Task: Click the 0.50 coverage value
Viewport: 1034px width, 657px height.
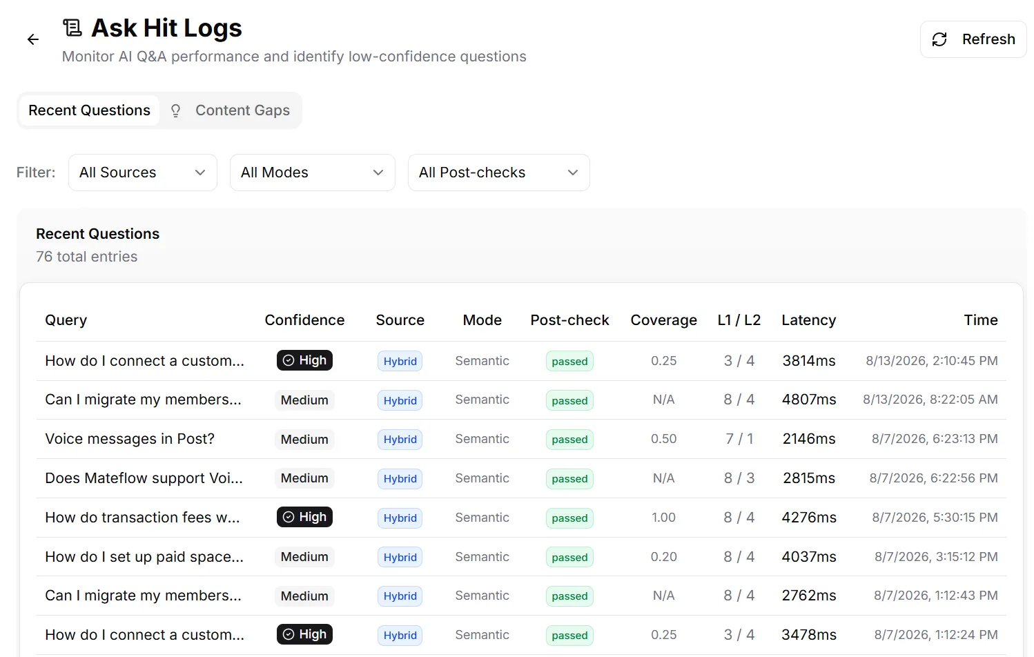Action: click(x=664, y=439)
